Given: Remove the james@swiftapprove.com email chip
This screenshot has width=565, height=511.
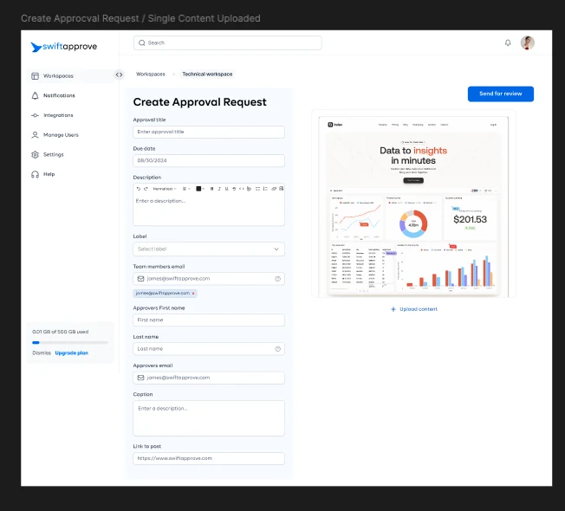Looking at the screenshot, I should 193,294.
